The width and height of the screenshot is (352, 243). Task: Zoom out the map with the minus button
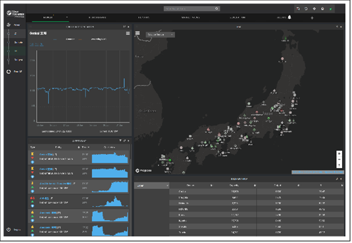point(339,159)
